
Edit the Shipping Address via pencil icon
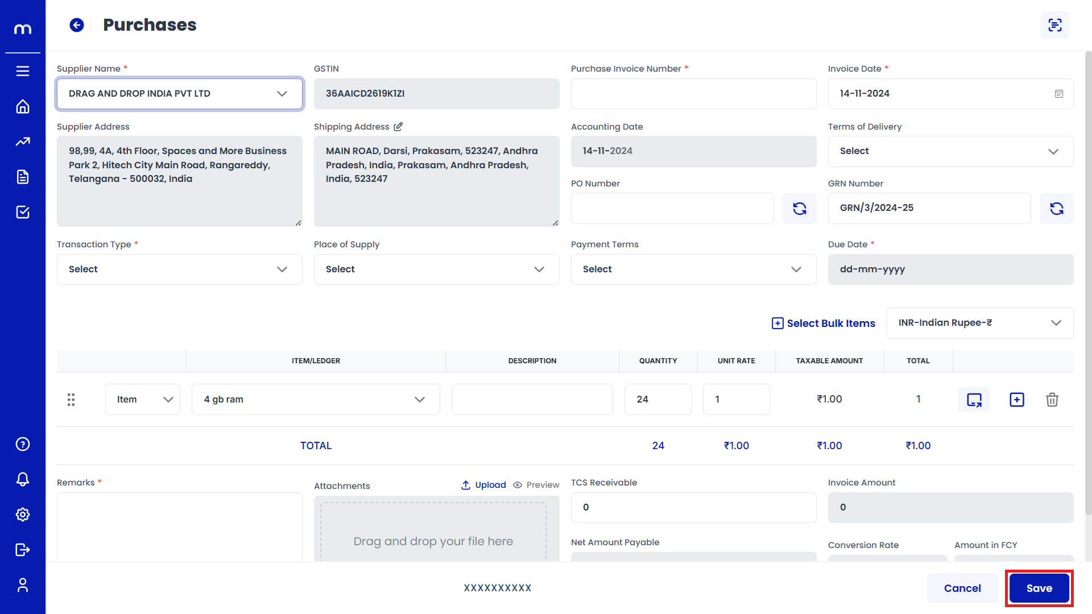point(398,127)
